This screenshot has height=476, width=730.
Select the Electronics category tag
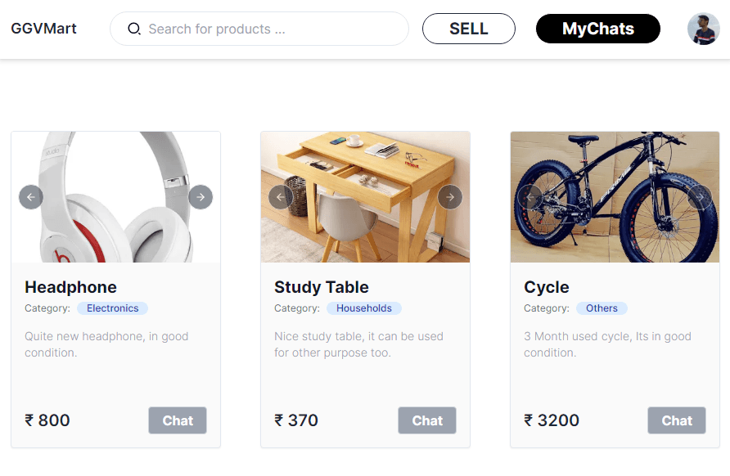click(113, 308)
